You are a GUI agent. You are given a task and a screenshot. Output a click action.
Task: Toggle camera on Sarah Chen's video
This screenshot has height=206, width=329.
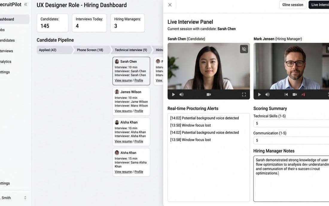pos(208,95)
